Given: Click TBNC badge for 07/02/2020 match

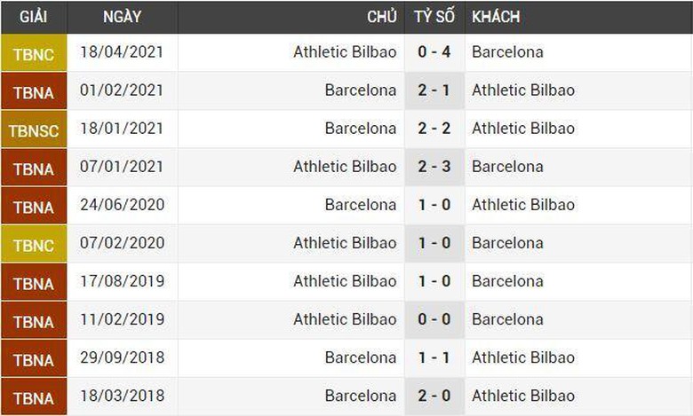Looking at the screenshot, I should point(34,245).
